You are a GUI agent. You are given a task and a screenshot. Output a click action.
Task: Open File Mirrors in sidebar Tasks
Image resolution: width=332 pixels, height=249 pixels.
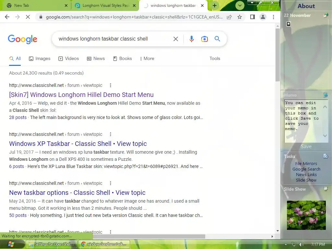(x=306, y=164)
